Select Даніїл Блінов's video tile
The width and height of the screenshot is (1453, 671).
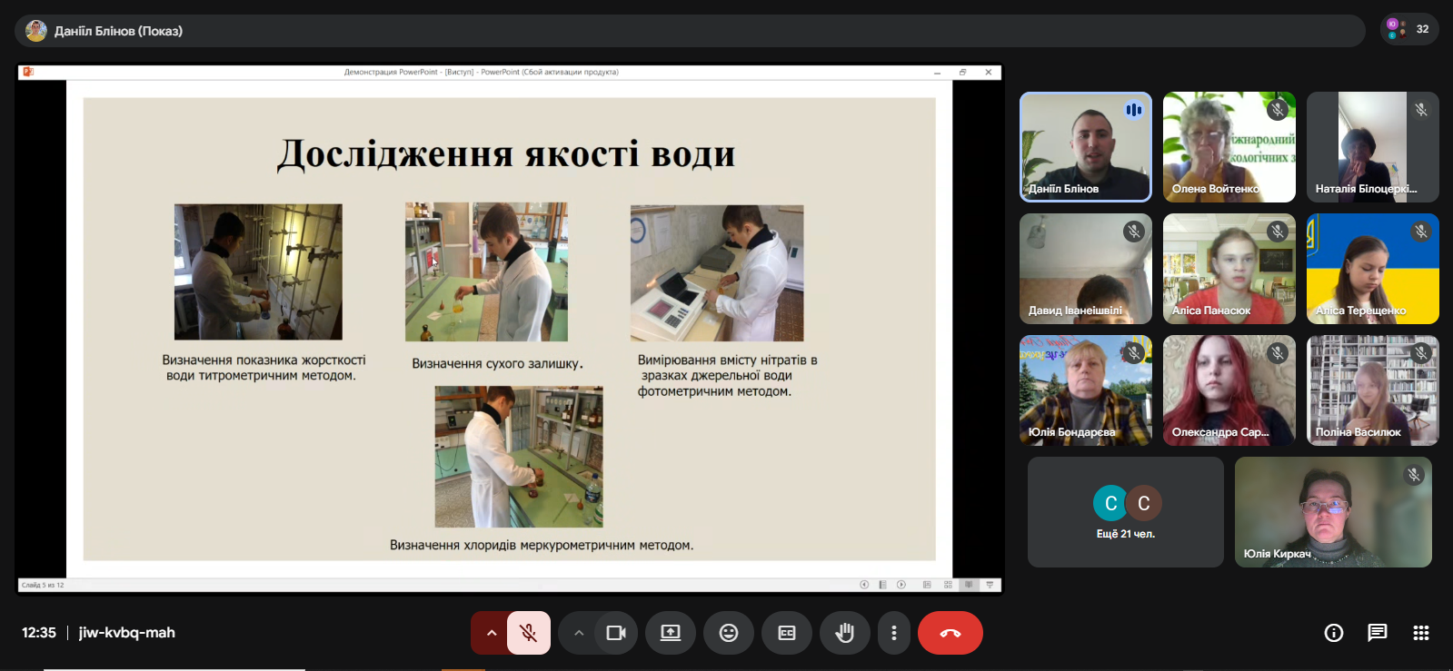coord(1085,146)
